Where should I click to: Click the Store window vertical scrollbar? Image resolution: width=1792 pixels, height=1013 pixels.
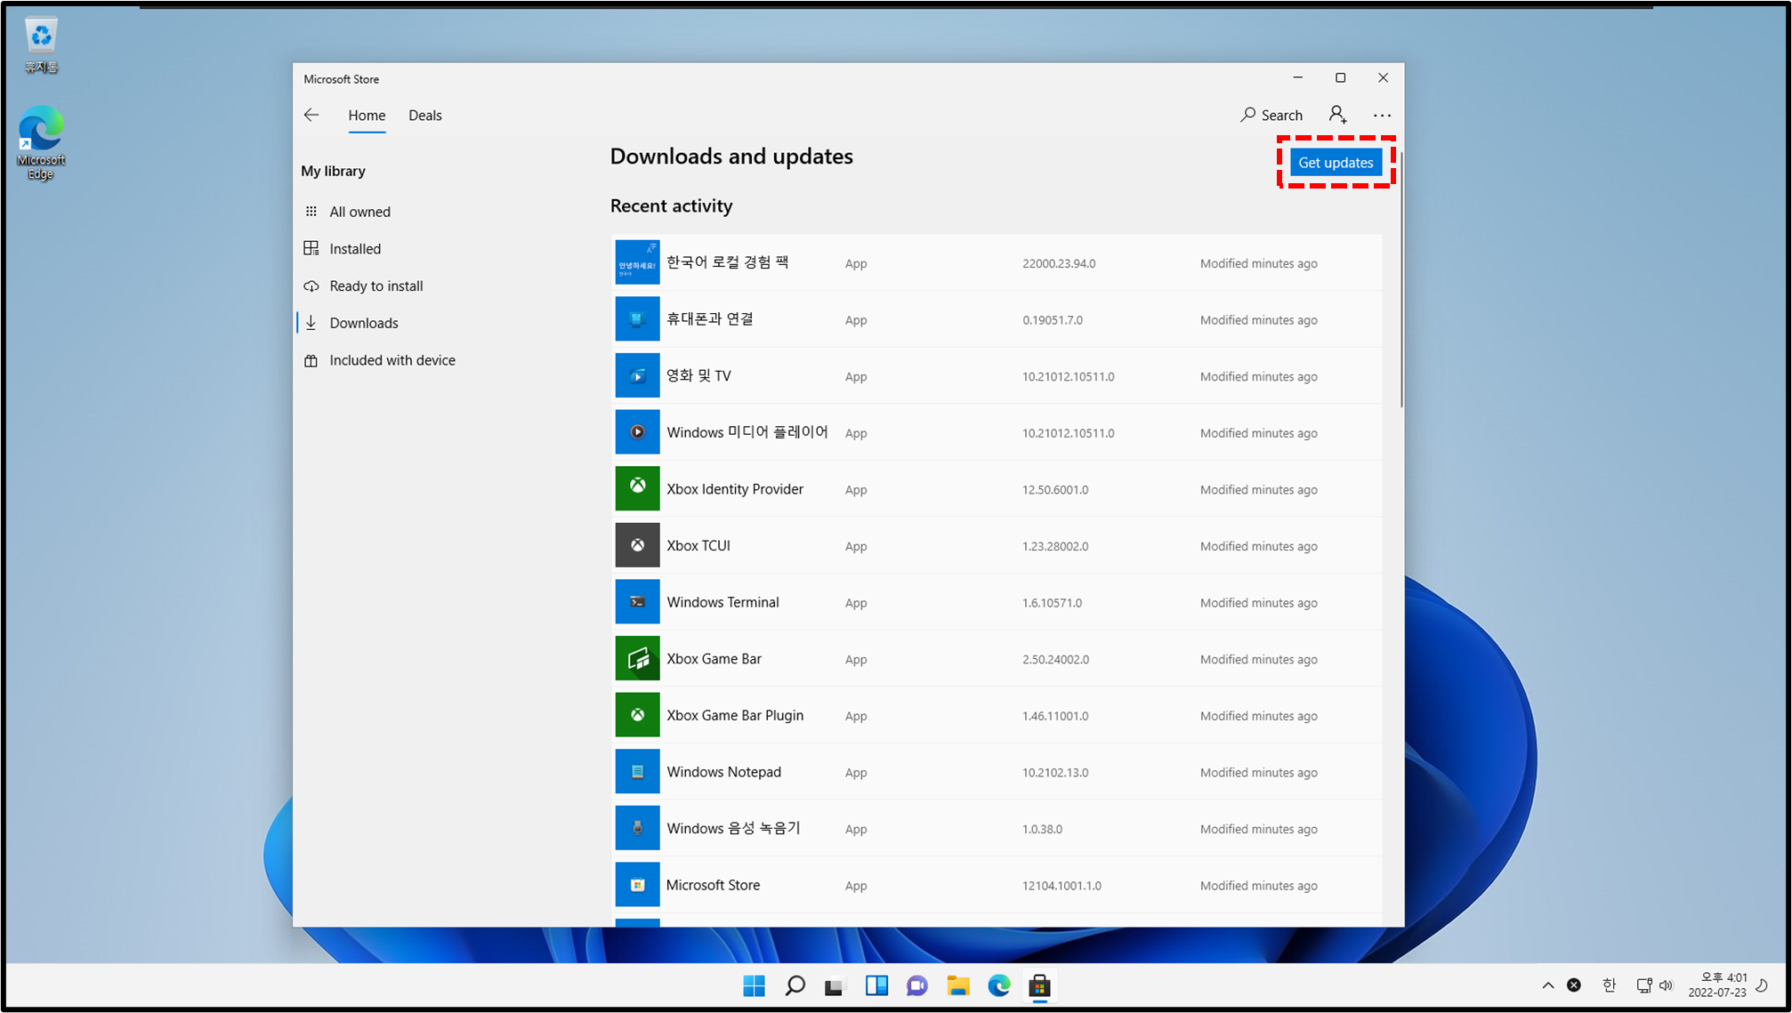1401,279
